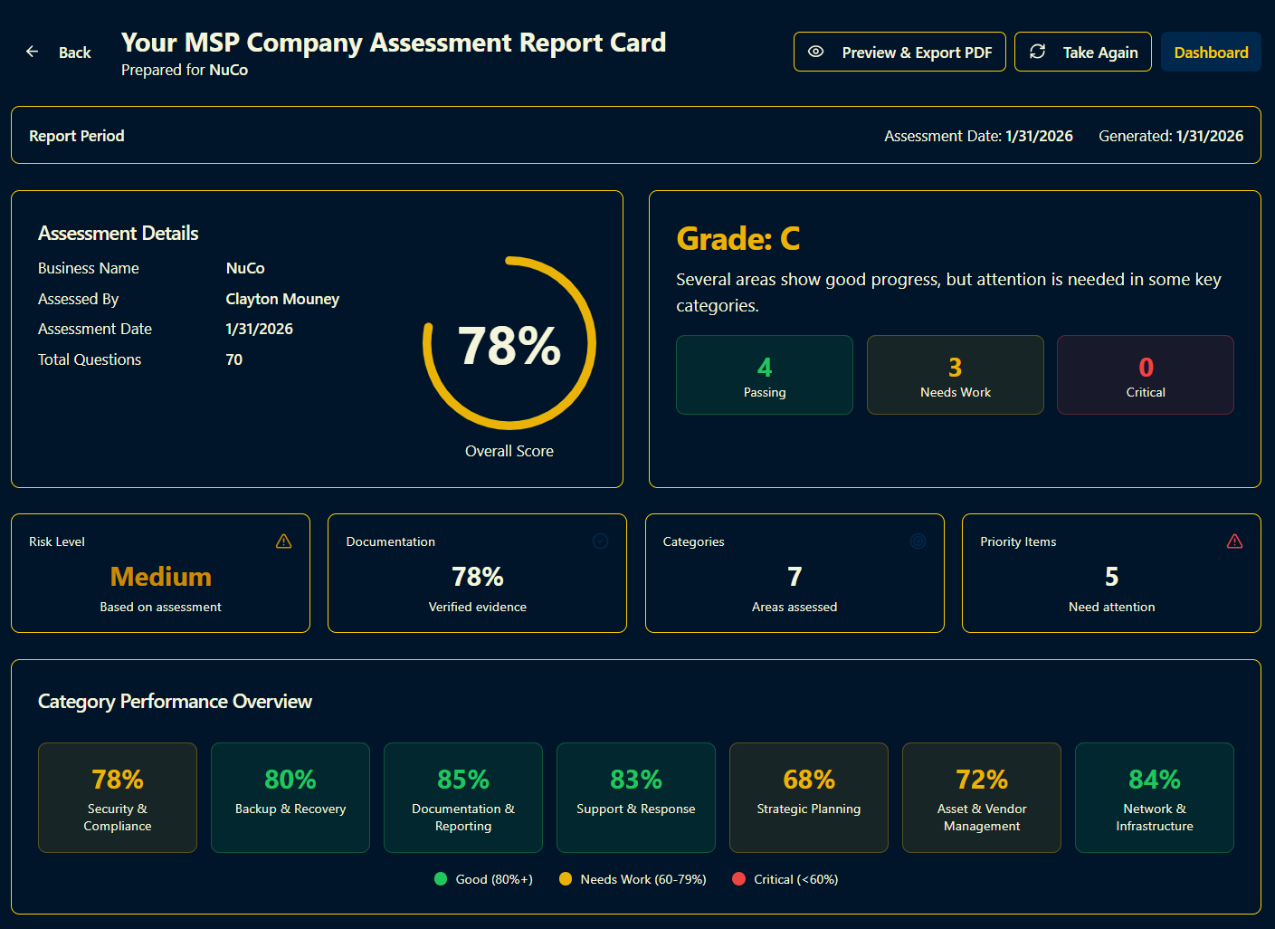Click the red Critical legend dot
1275x929 pixels.
tap(738, 879)
